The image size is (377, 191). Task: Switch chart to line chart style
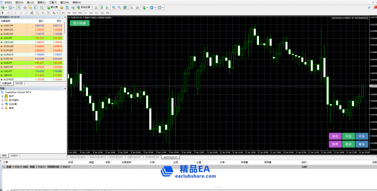[107, 7]
